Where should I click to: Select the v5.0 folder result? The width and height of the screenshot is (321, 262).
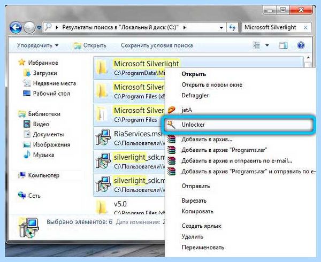tap(129, 206)
